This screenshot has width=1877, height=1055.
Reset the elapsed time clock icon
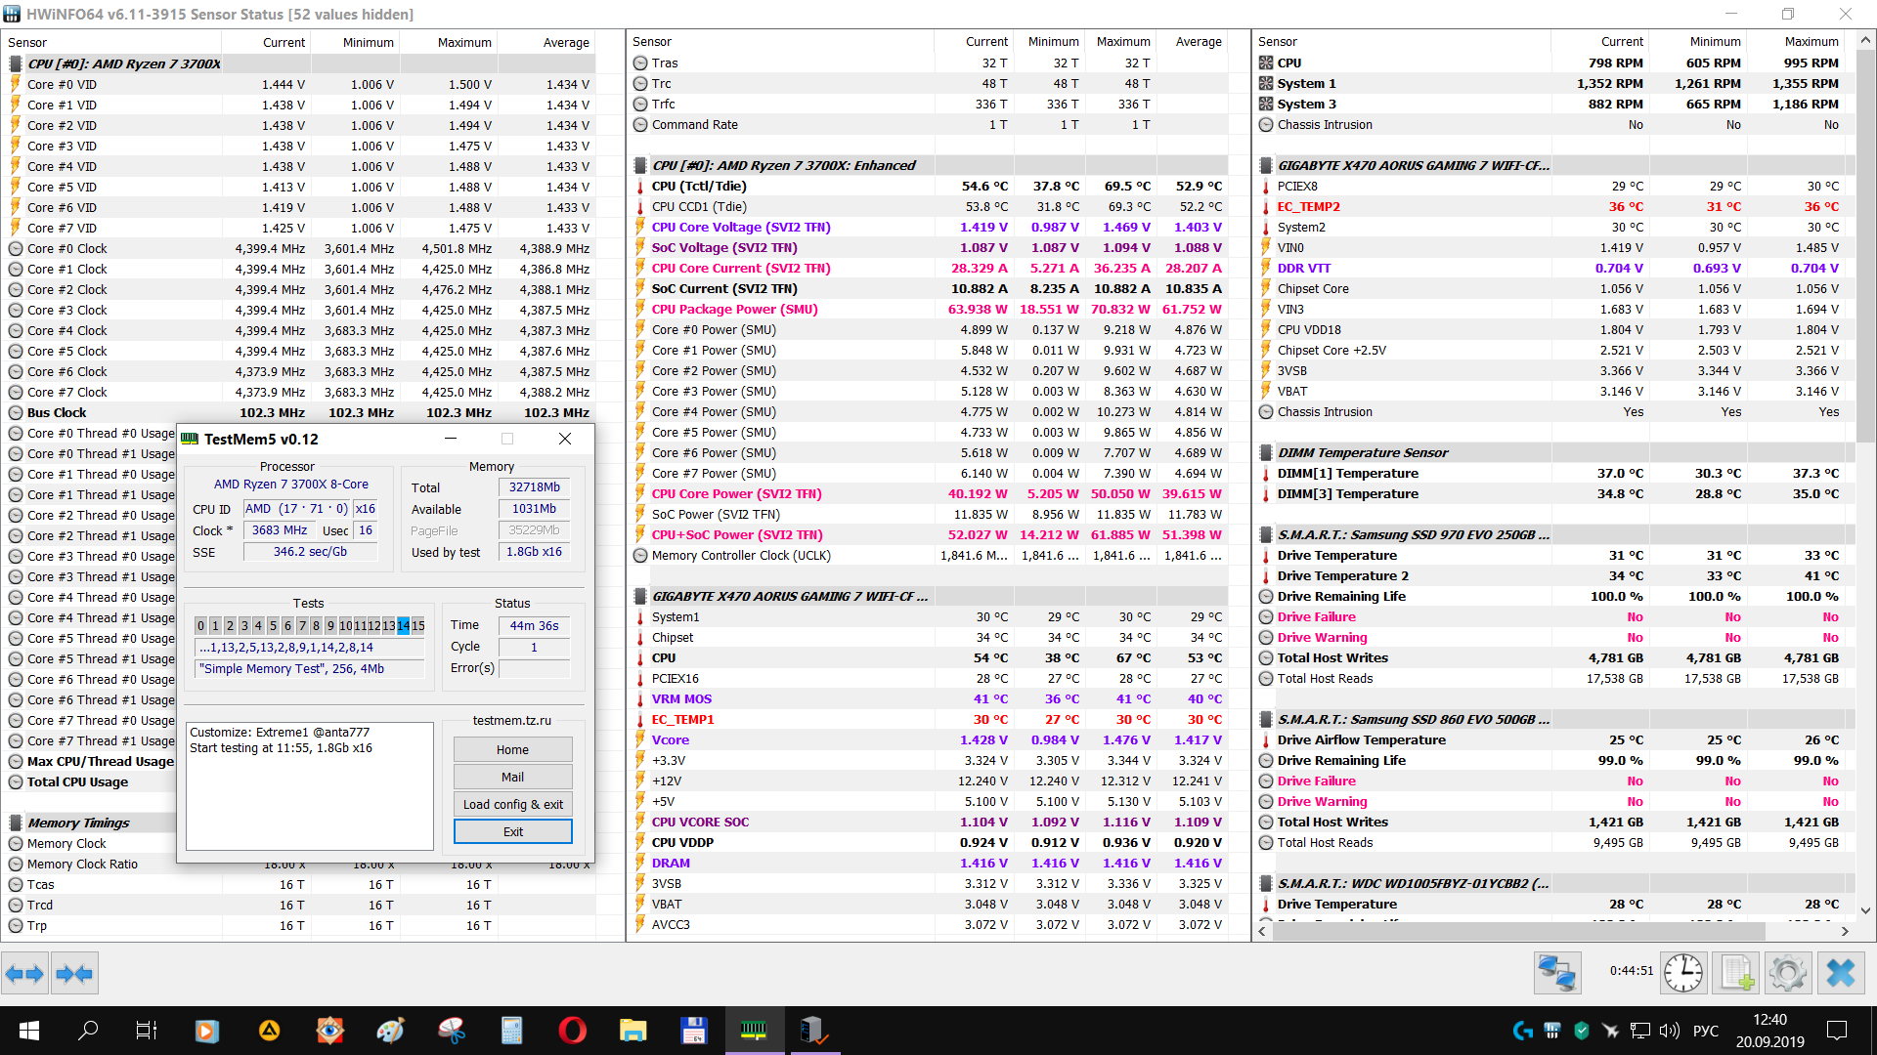[x=1682, y=973]
